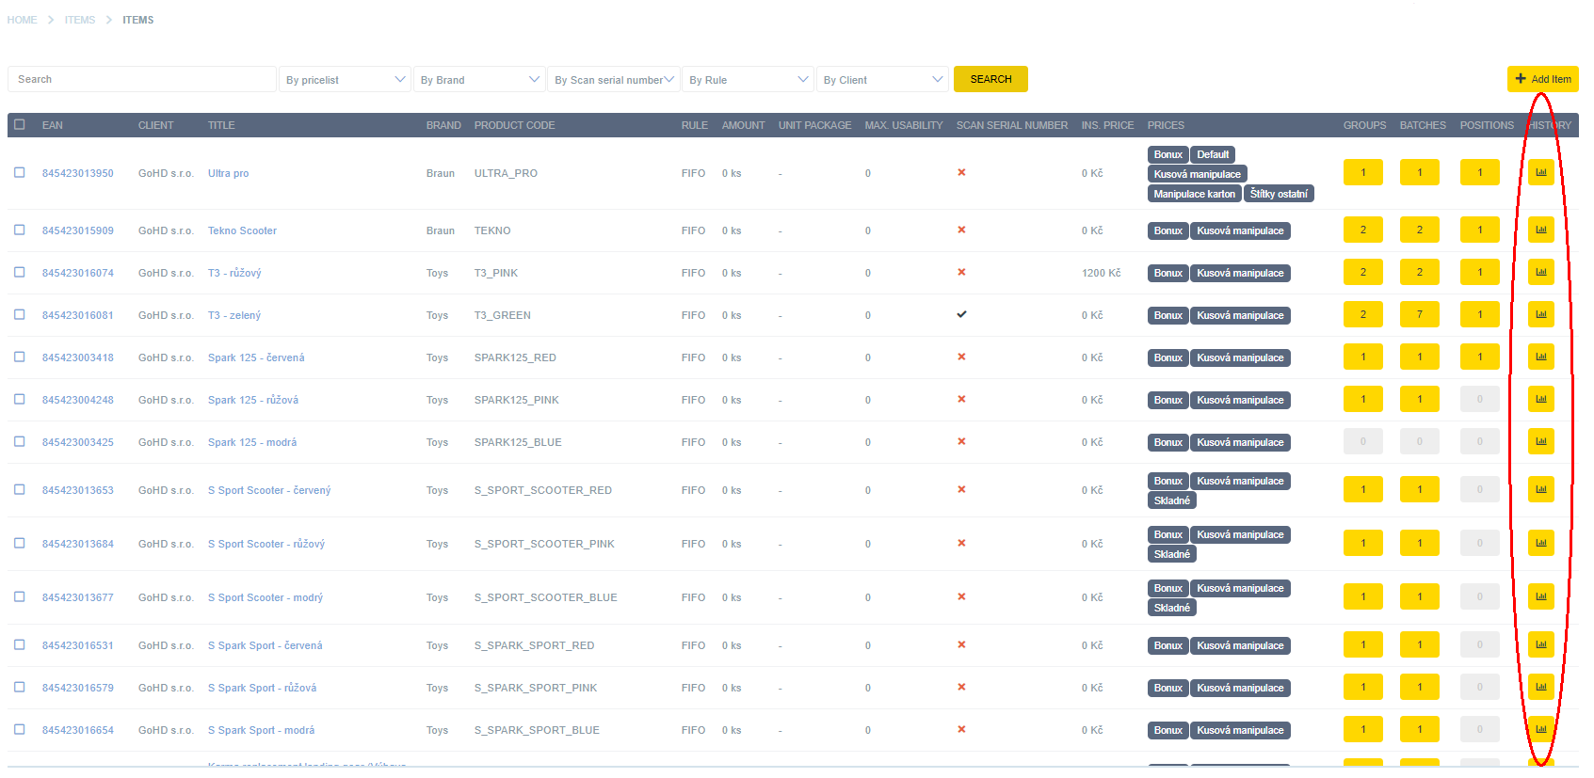Click the Add Item button
Screen dimensions: 1594x778
pyautogui.click(x=1542, y=80)
